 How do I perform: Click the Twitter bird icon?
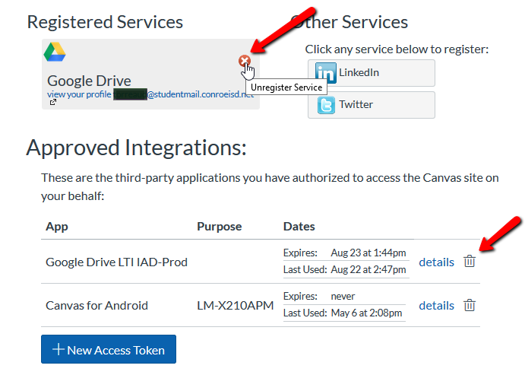pos(326,105)
